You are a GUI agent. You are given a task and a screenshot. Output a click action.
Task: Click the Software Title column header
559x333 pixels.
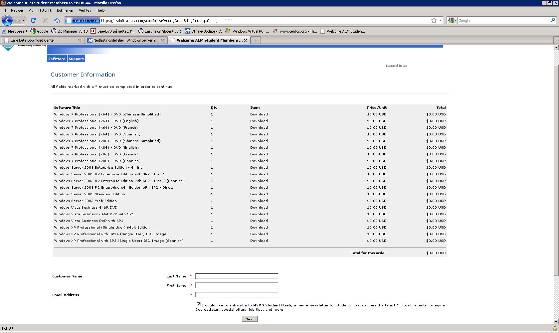click(x=67, y=108)
